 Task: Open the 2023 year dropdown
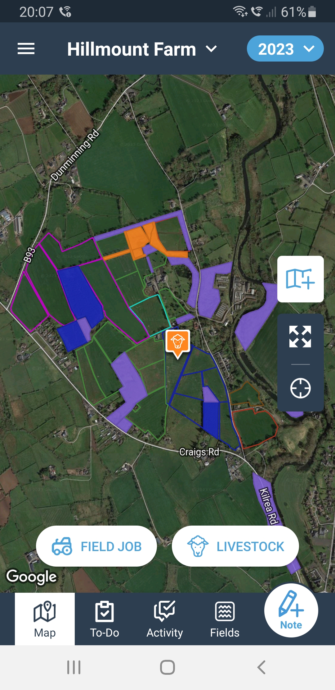pos(285,48)
